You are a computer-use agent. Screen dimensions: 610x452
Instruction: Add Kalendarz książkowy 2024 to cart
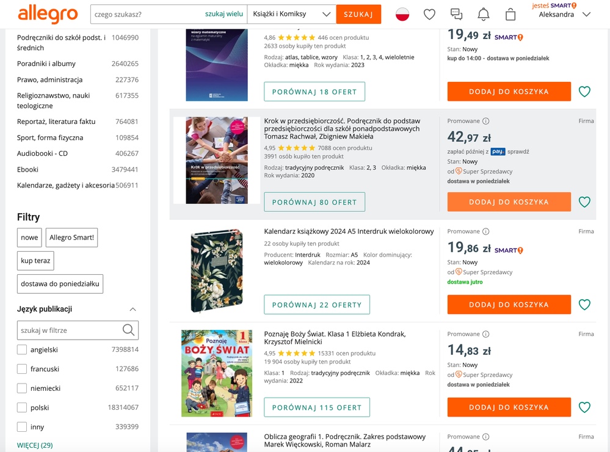(x=509, y=304)
